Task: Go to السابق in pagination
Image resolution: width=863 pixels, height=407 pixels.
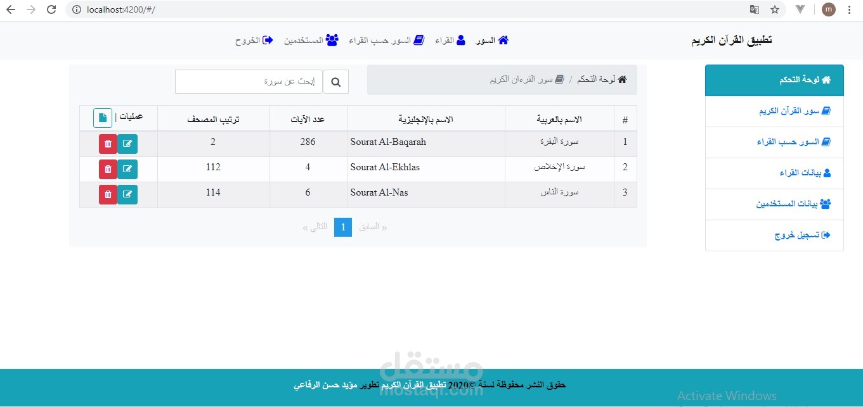Action: (373, 226)
